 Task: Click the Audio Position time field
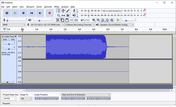[x=47, y=99]
